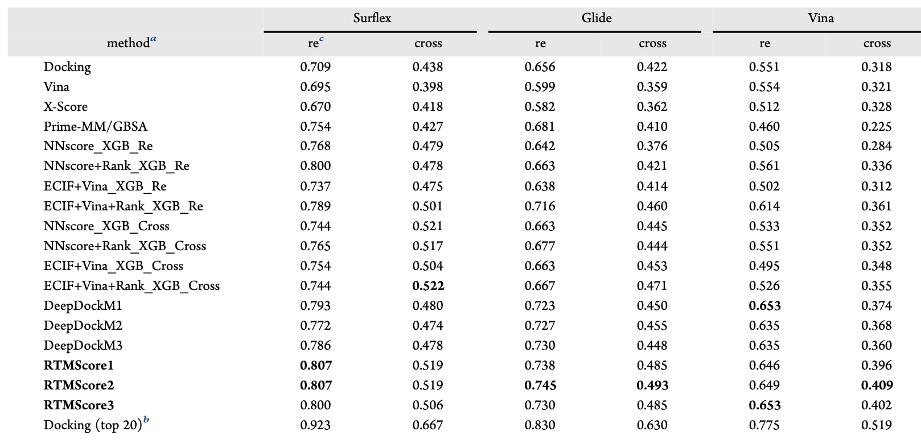Select the NNscore_XGB_Re row label
The height and width of the screenshot is (448, 921).
pyautogui.click(x=98, y=146)
